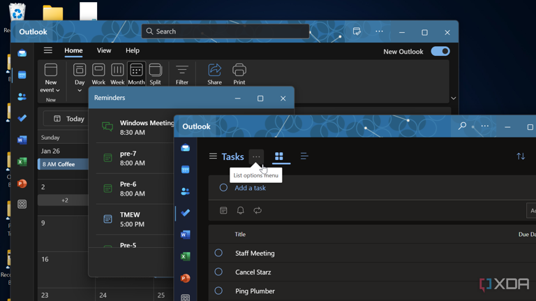The image size is (536, 301).
Task: Open To Do checkmark in back Outlook sidebar
Action: point(22,118)
